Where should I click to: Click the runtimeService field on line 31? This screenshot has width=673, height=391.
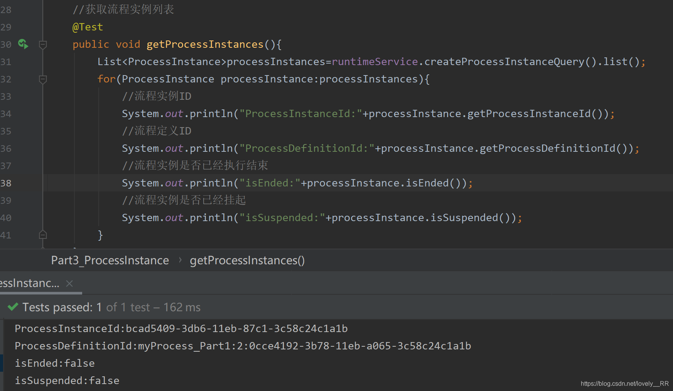tap(374, 62)
